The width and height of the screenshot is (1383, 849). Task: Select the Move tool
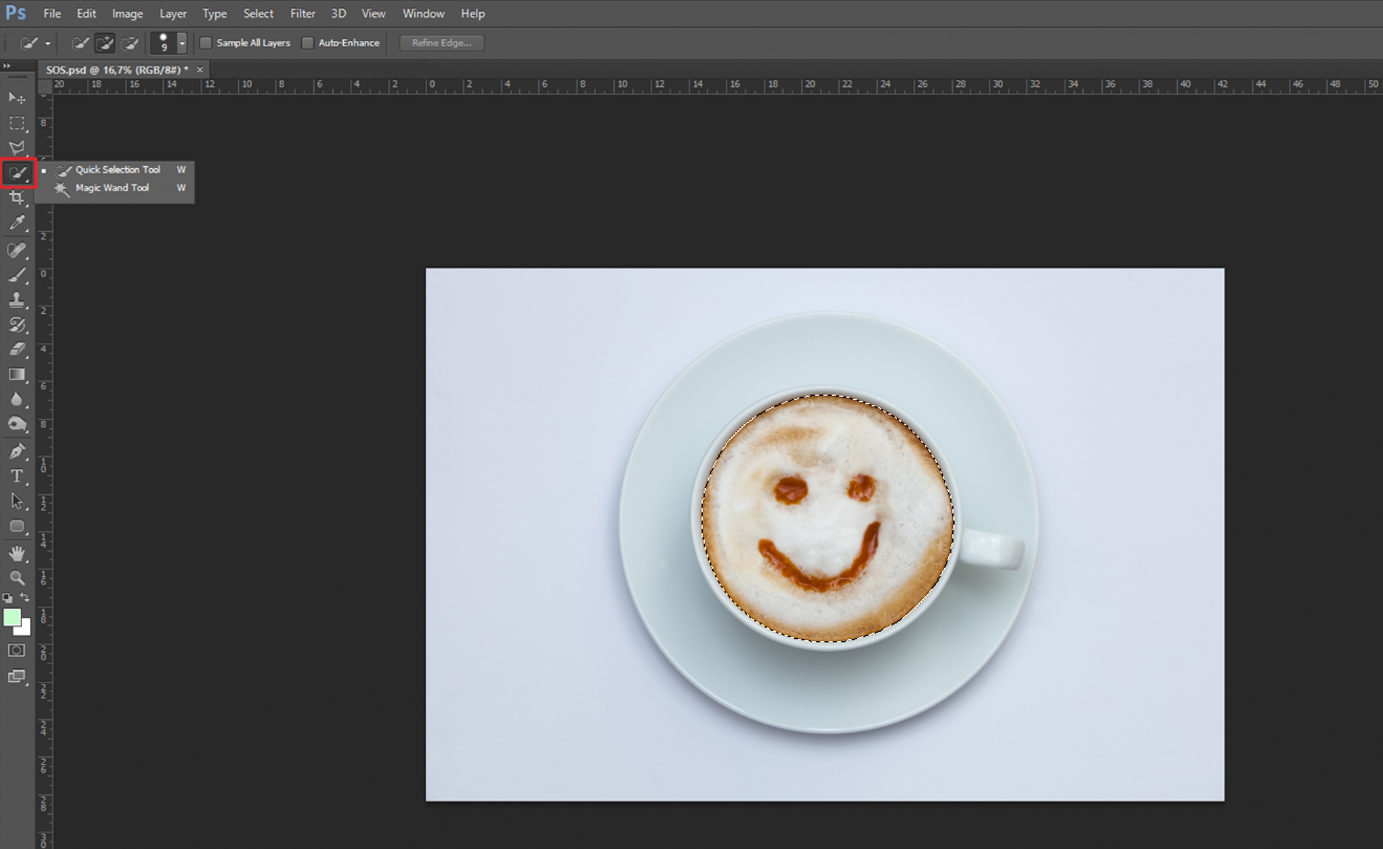17,98
